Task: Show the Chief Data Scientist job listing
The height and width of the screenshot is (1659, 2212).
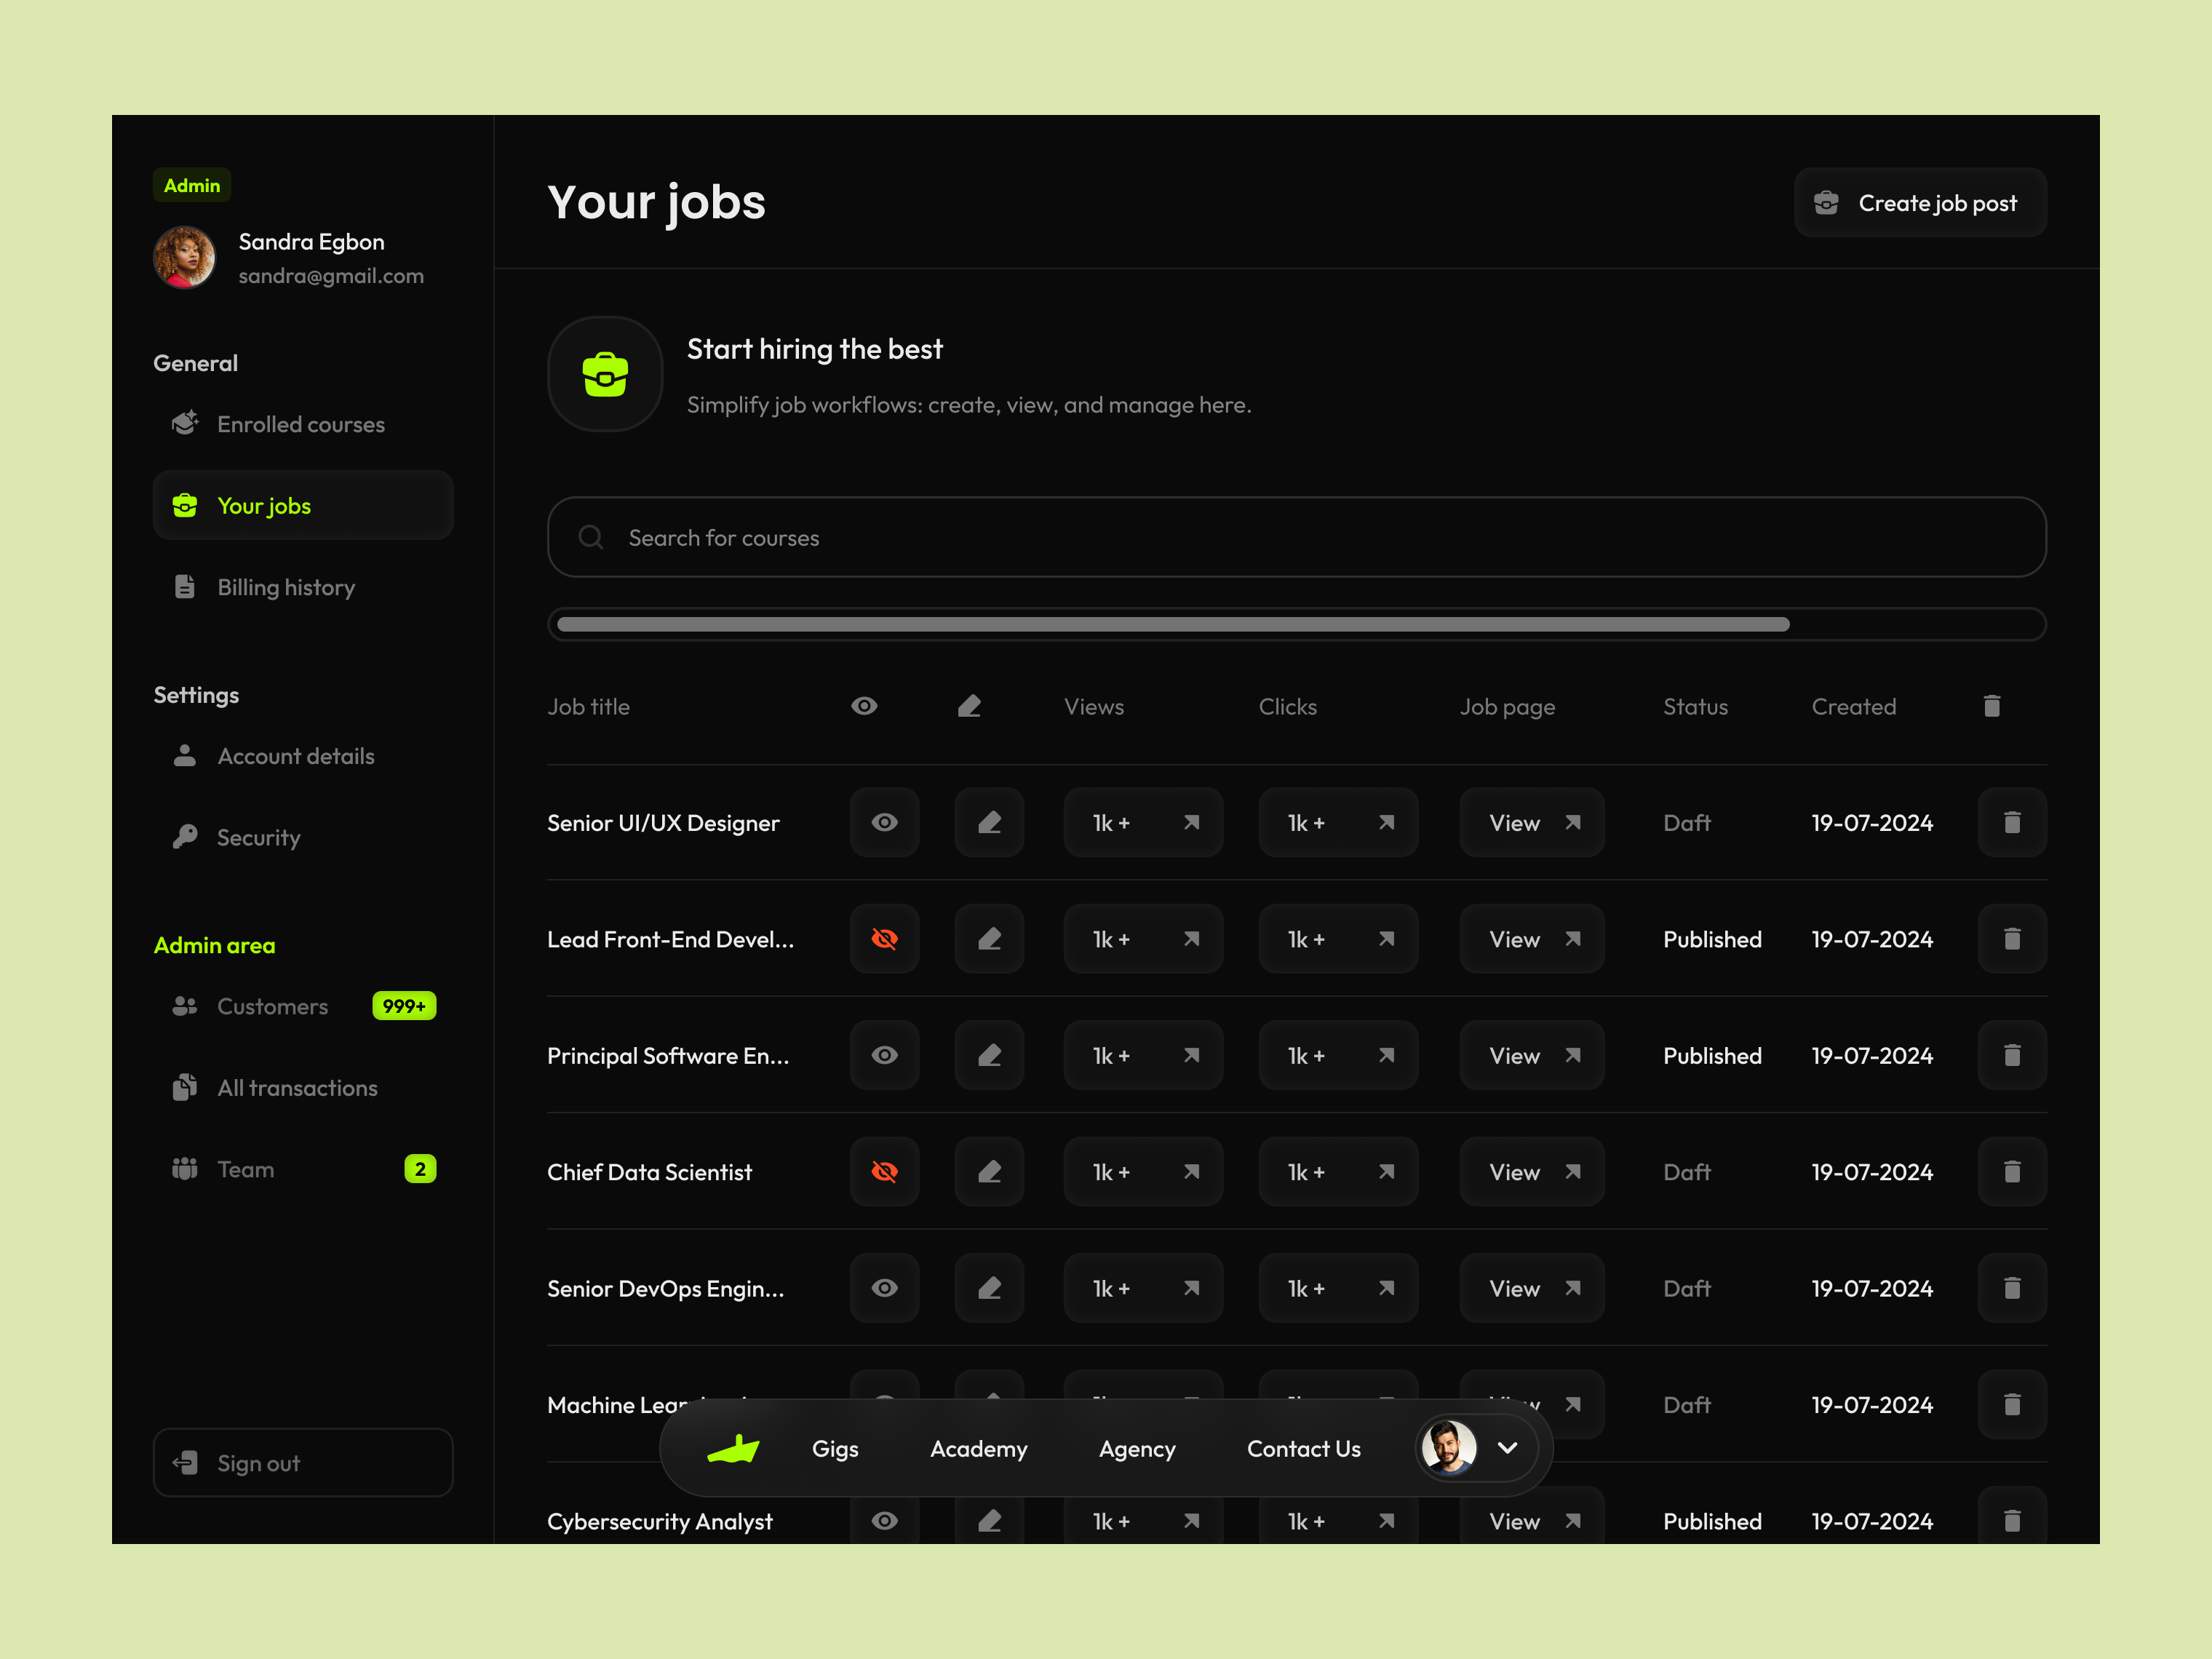Action: click(x=884, y=1171)
